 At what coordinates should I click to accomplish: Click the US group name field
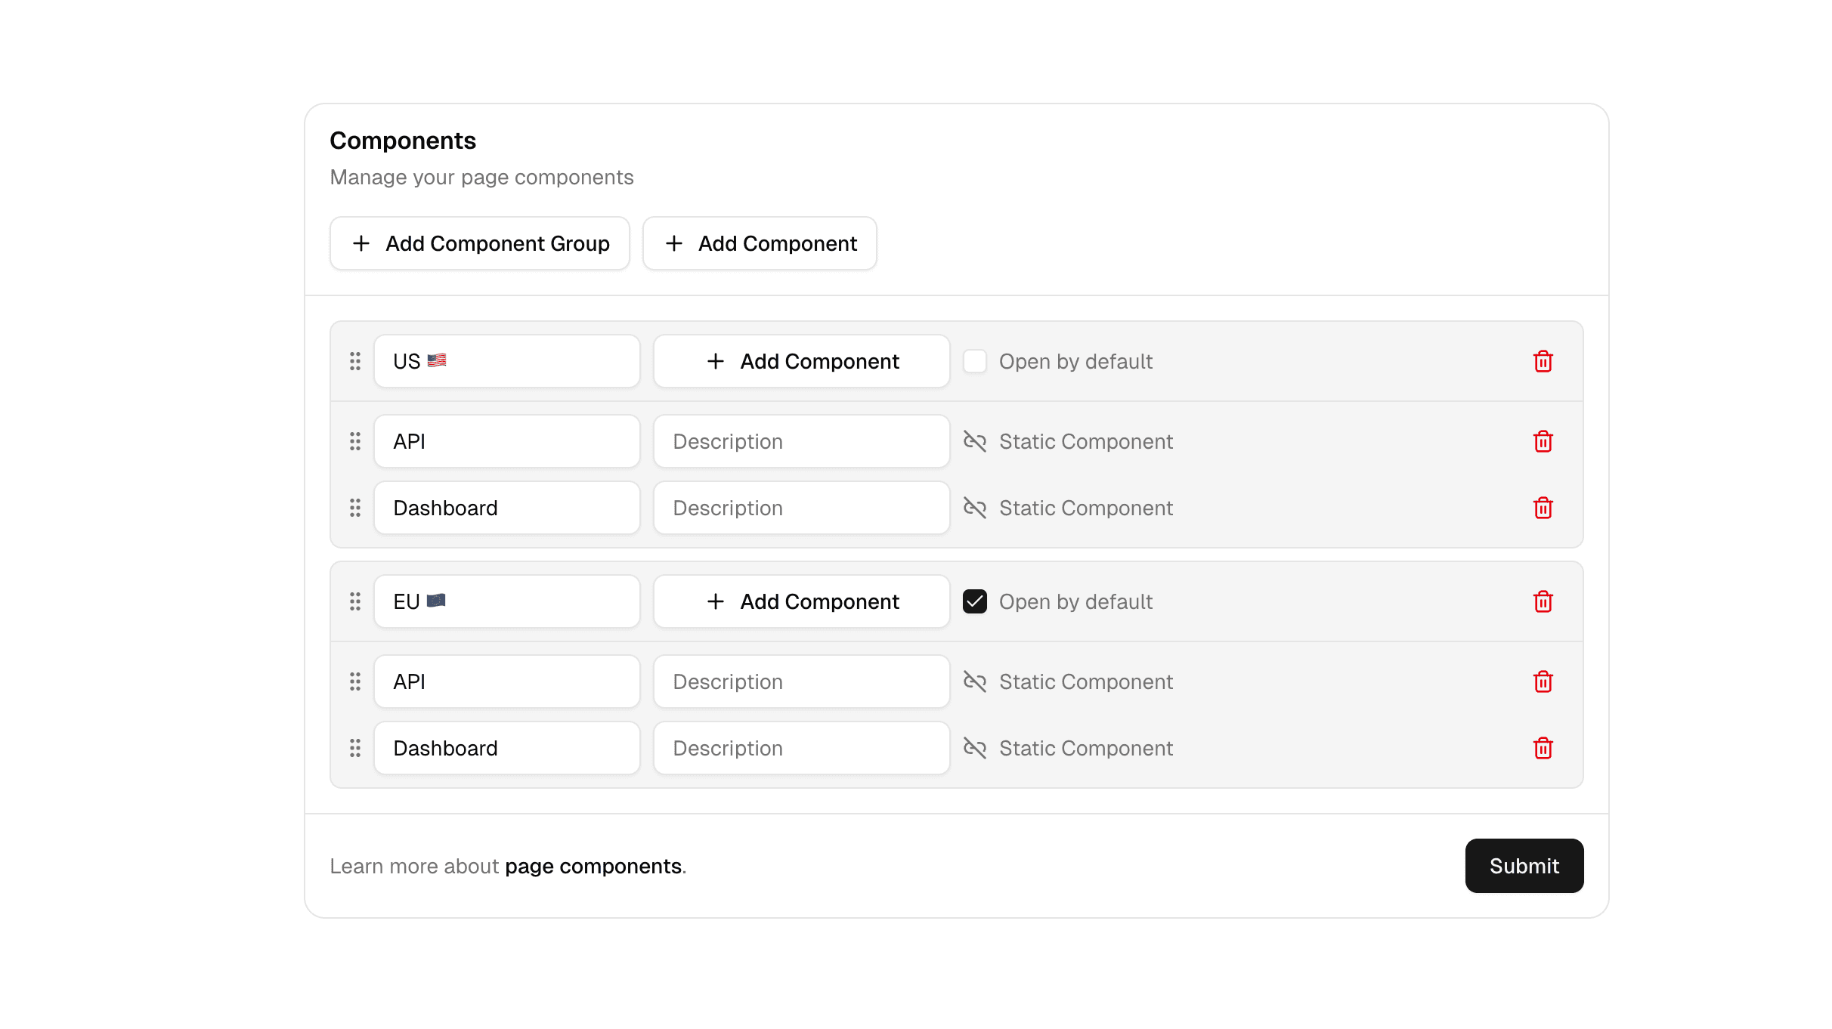507,361
